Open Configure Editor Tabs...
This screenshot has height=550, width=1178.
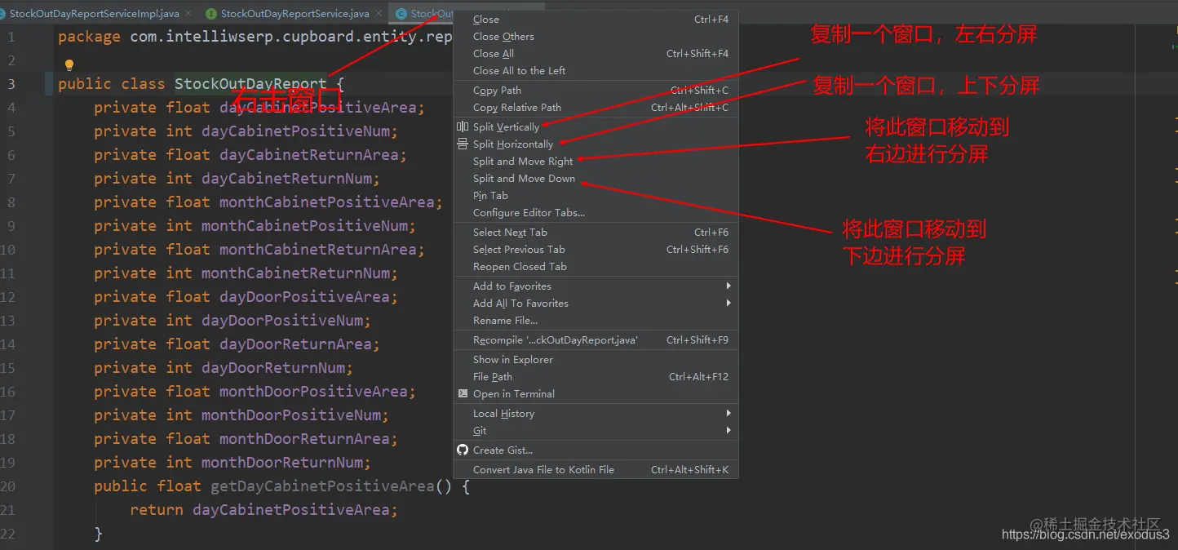click(596, 212)
